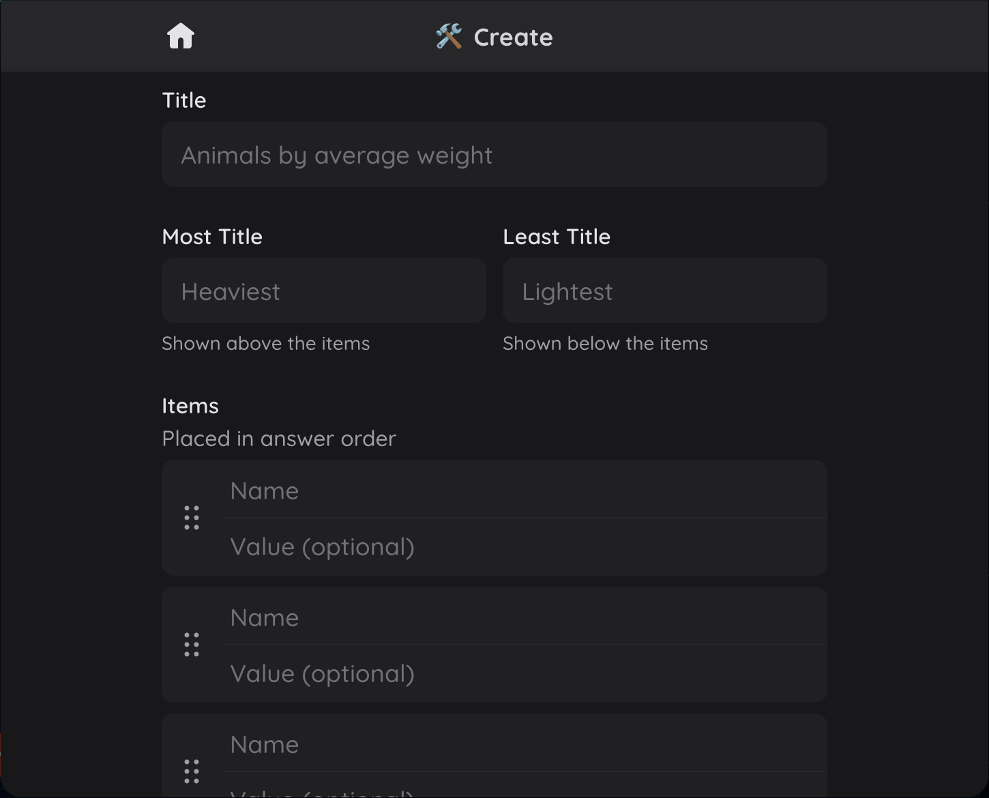Click the hammer and wrench icon
The image size is (989, 798).
click(x=449, y=36)
